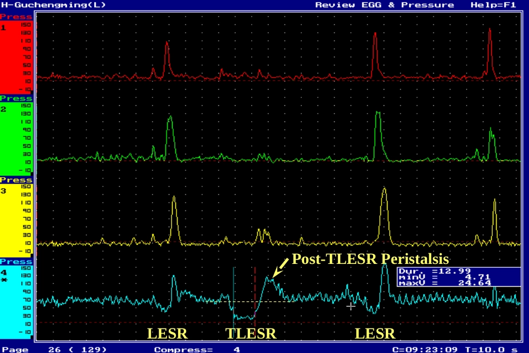529x353 pixels.
Task: Click the first LESR label on left
Action: 168,334
